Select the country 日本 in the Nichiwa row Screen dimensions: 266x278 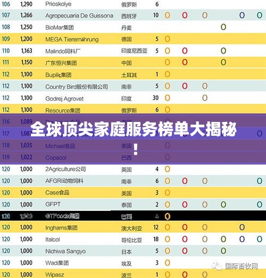pyautogui.click(x=127, y=252)
